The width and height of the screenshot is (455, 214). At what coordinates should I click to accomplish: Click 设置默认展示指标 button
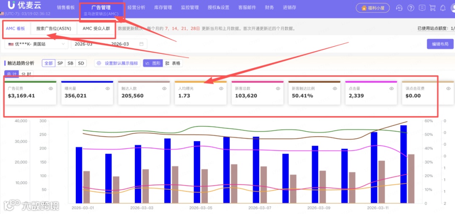coord(118,63)
